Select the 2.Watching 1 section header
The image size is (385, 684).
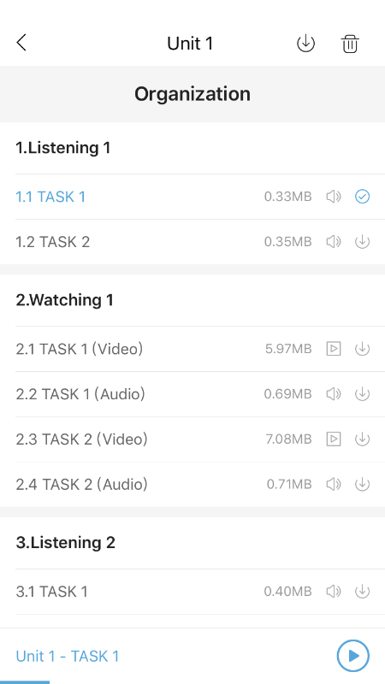point(65,300)
